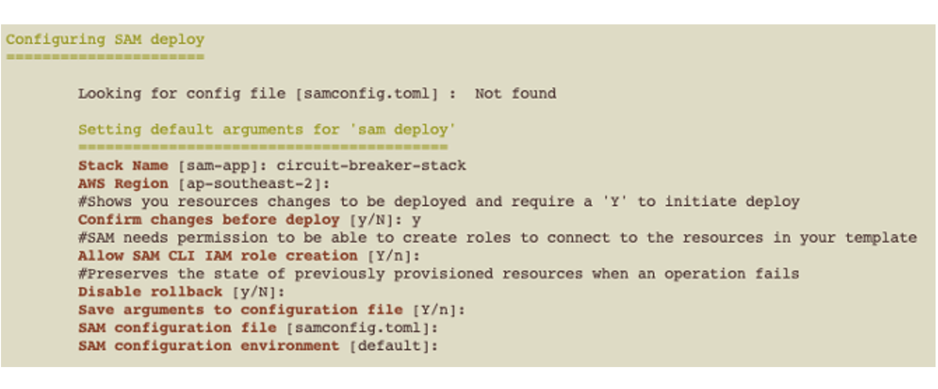The height and width of the screenshot is (389, 938).
Task: Click the 'Stack Name' prompt label
Action: 123,166
